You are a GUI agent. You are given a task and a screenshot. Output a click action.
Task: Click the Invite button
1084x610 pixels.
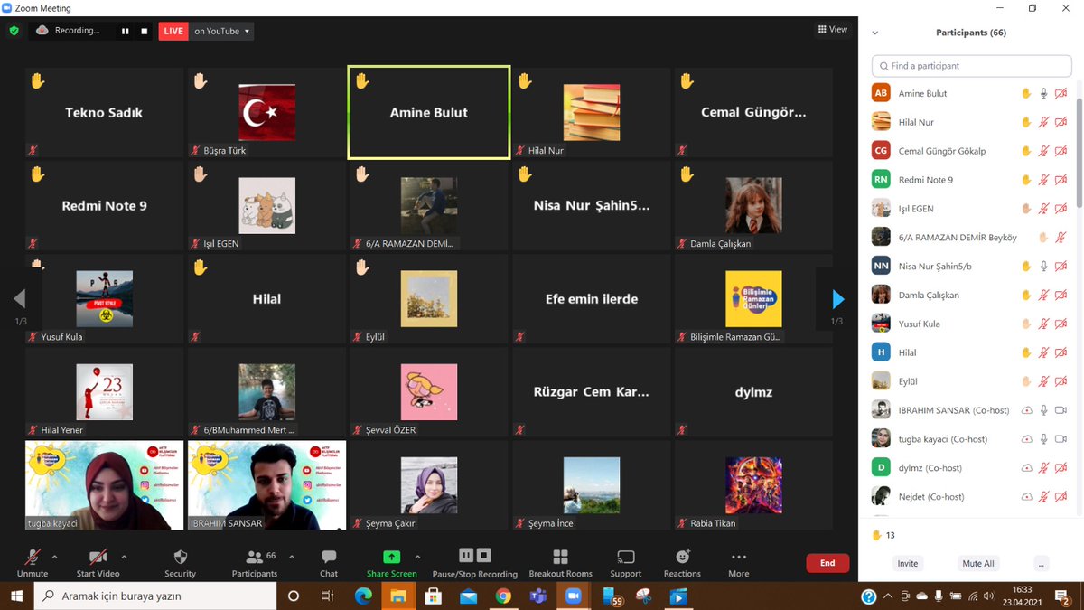[907, 563]
